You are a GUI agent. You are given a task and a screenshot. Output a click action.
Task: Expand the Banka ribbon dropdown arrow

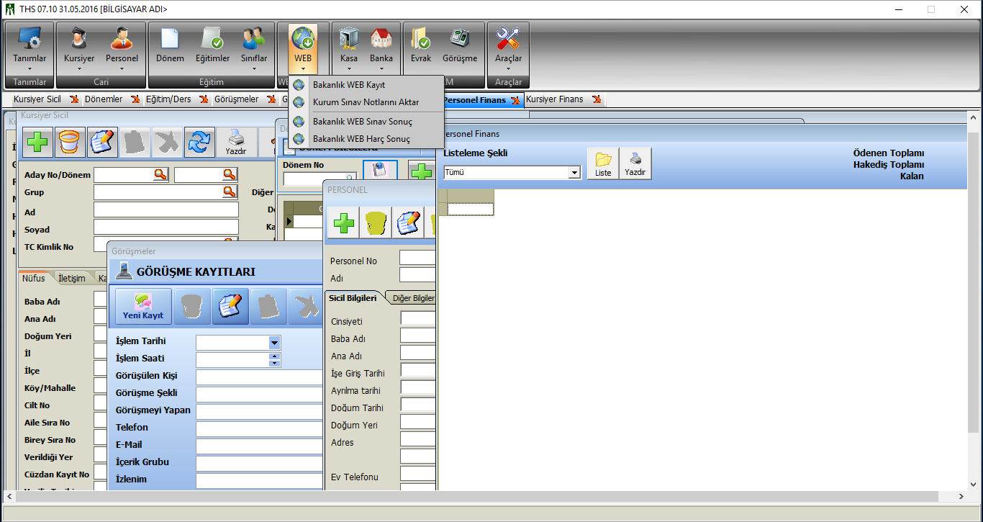click(x=381, y=70)
